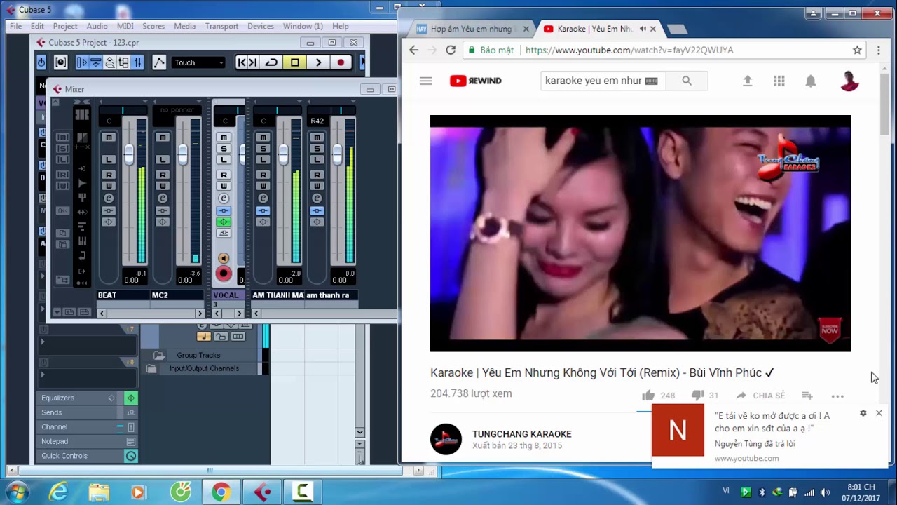Reload the YouTube page

tap(451, 50)
